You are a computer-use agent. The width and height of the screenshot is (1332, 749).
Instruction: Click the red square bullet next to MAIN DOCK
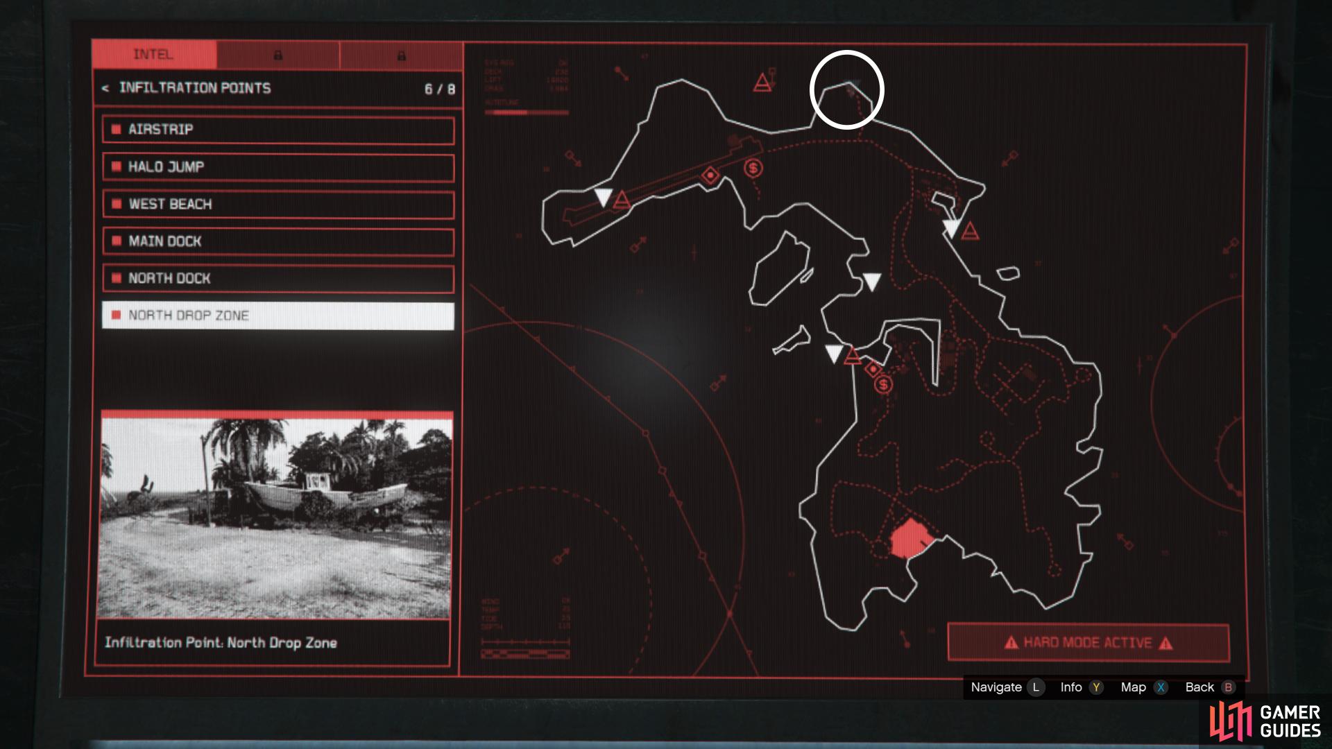[116, 241]
